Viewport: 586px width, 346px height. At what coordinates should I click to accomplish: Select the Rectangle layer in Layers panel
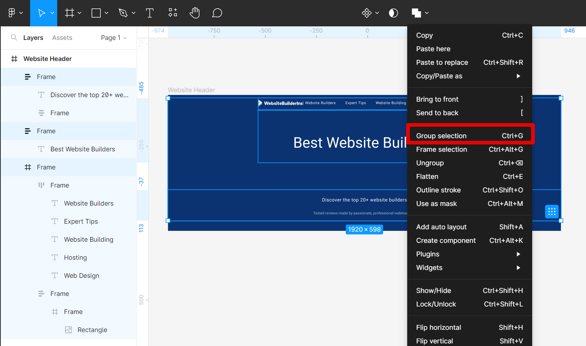pos(92,330)
